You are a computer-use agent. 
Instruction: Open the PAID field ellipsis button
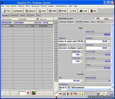coord(82,81)
